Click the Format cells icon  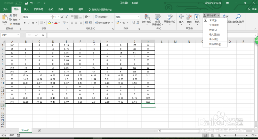point(197,17)
